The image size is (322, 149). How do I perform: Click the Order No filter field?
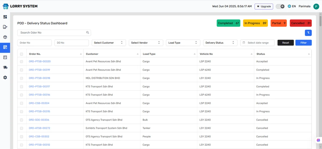34,43
